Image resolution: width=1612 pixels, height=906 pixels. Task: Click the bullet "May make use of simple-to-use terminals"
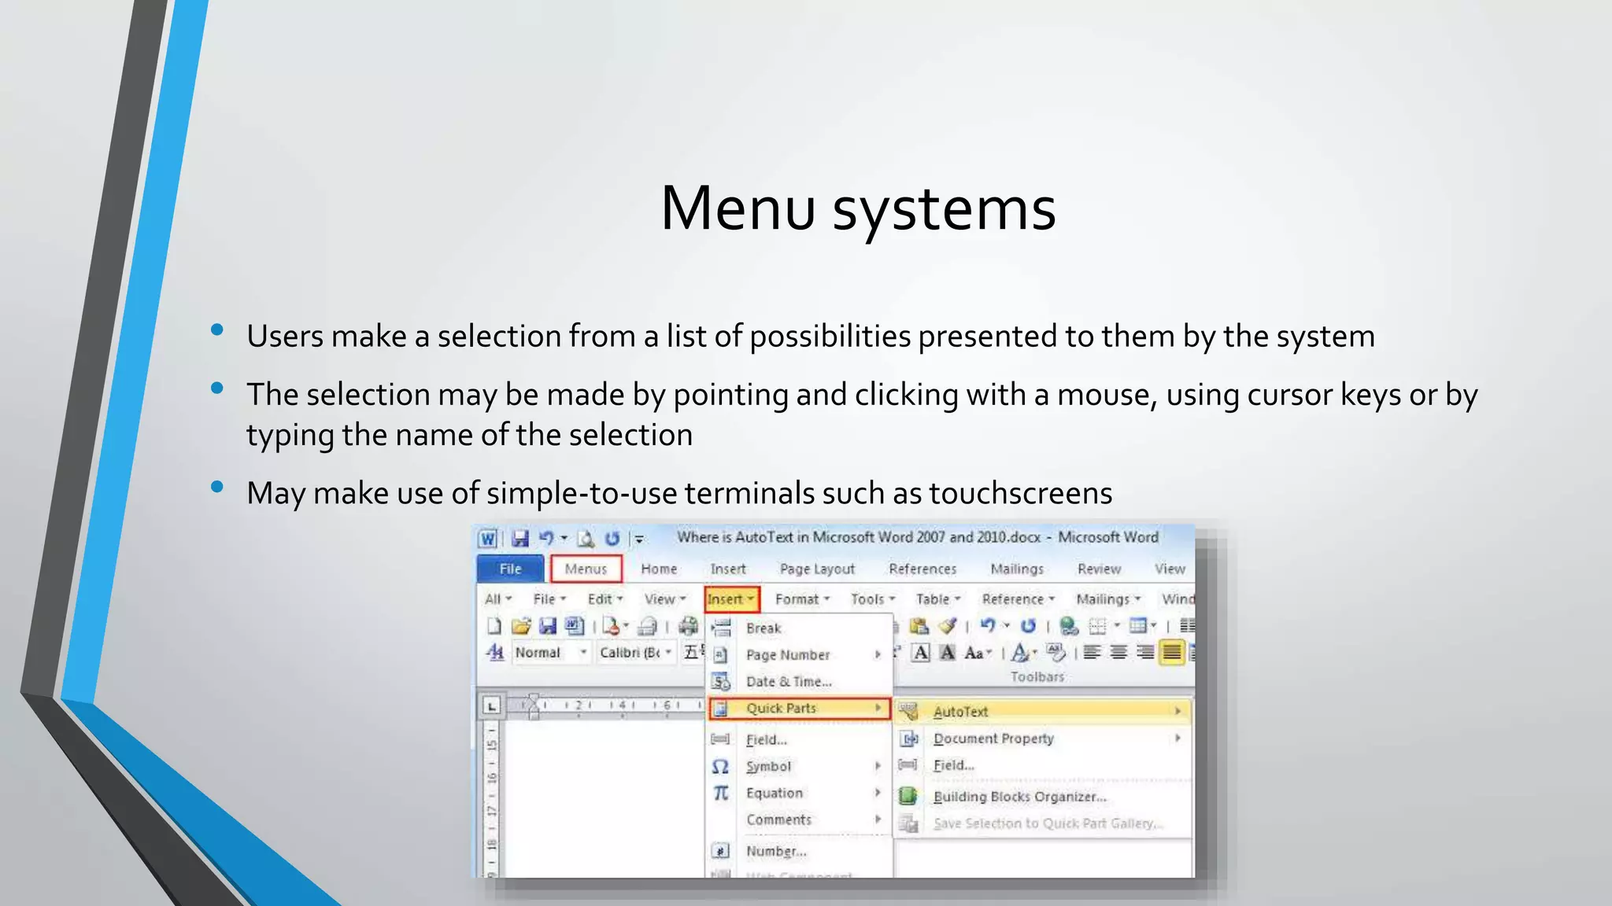pyautogui.click(x=679, y=493)
